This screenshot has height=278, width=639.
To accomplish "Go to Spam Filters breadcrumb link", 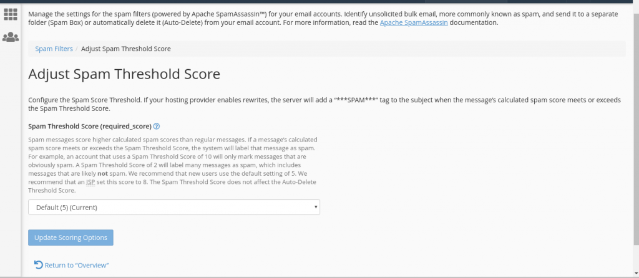I will click(x=54, y=49).
